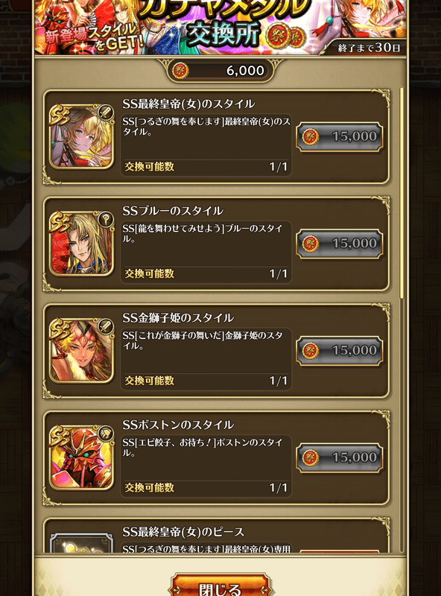Exchange 15,000 medals for SS金獅子姫 style
This screenshot has height=596, width=441.
click(x=339, y=351)
